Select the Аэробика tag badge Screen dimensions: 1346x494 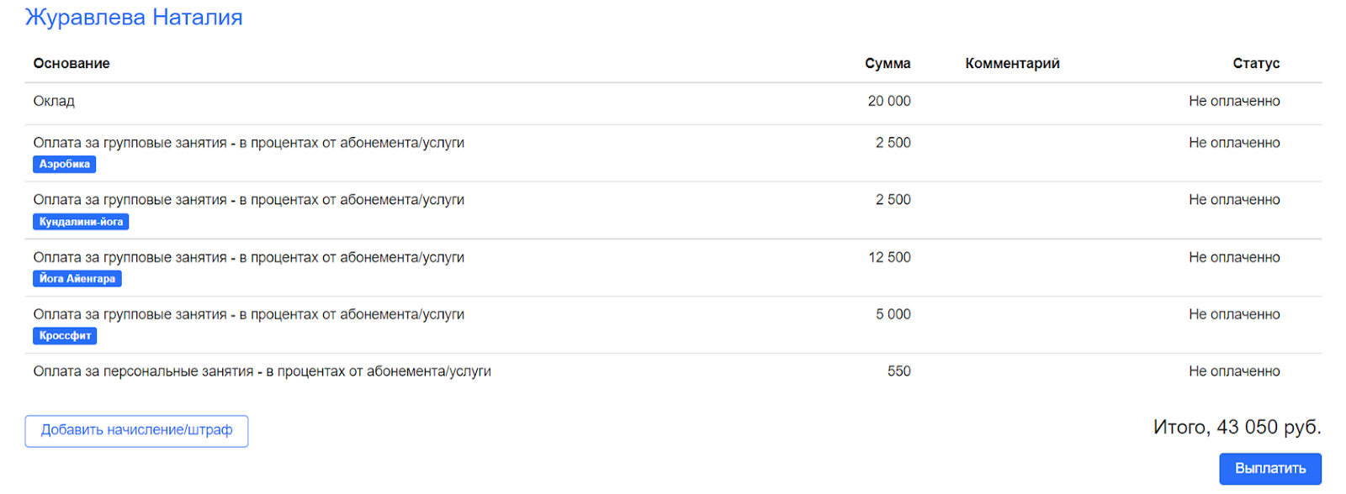(x=65, y=165)
